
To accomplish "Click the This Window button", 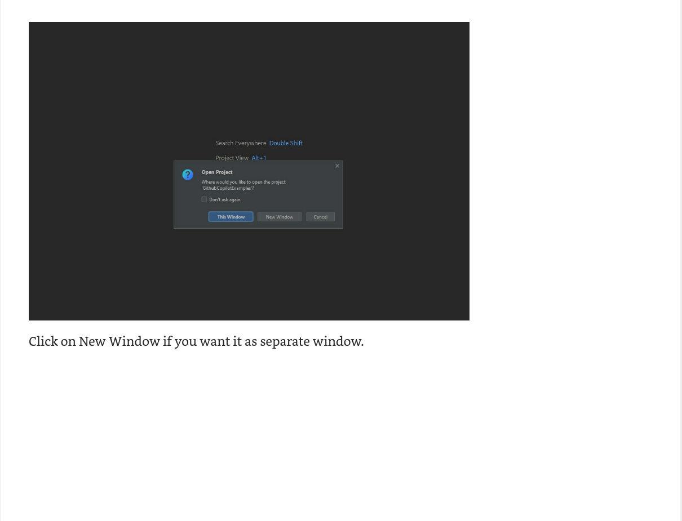I will 231,217.
